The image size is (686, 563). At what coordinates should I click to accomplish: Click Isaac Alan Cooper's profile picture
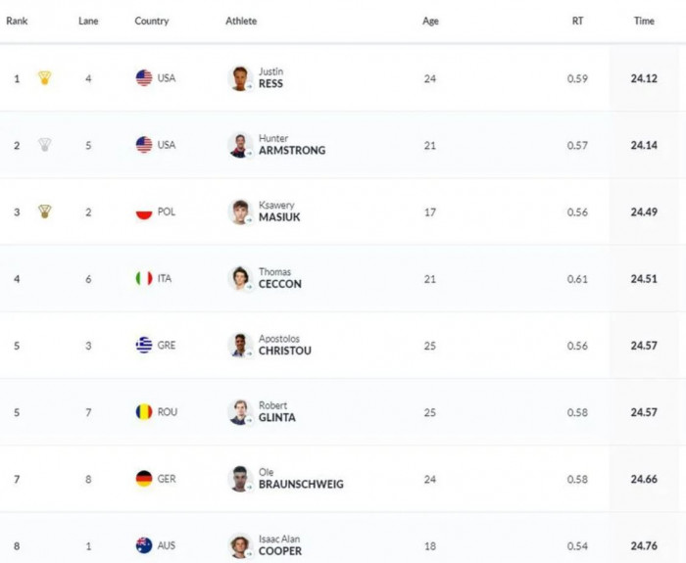240,545
